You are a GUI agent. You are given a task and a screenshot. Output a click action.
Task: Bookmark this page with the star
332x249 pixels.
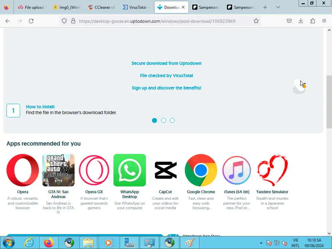click(x=256, y=21)
